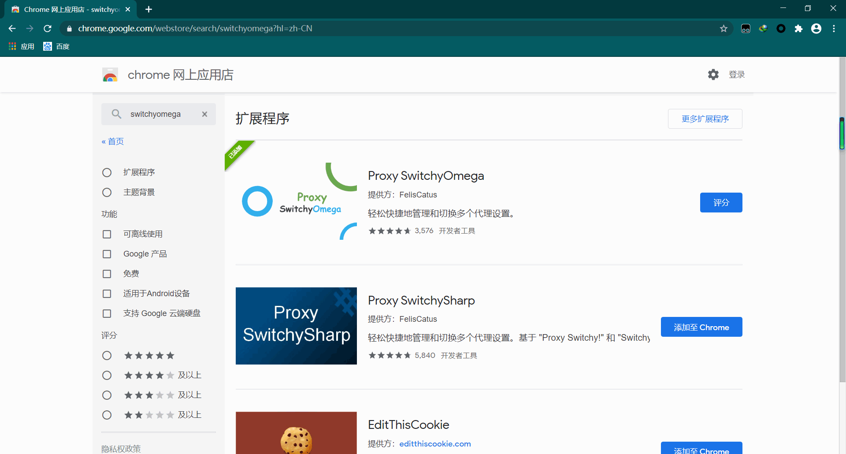The width and height of the screenshot is (846, 454).
Task: Close the Chrome 网上应用店 tab
Action: 128,9
